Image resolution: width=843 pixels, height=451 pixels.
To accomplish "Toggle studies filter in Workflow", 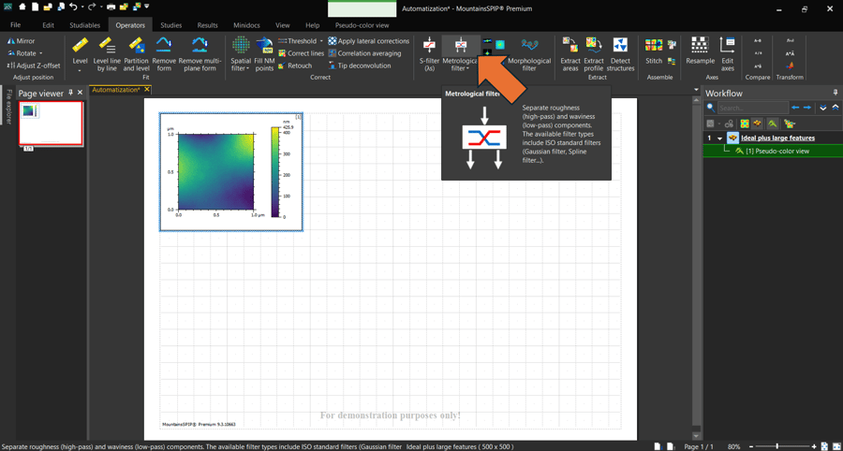I will (772, 124).
